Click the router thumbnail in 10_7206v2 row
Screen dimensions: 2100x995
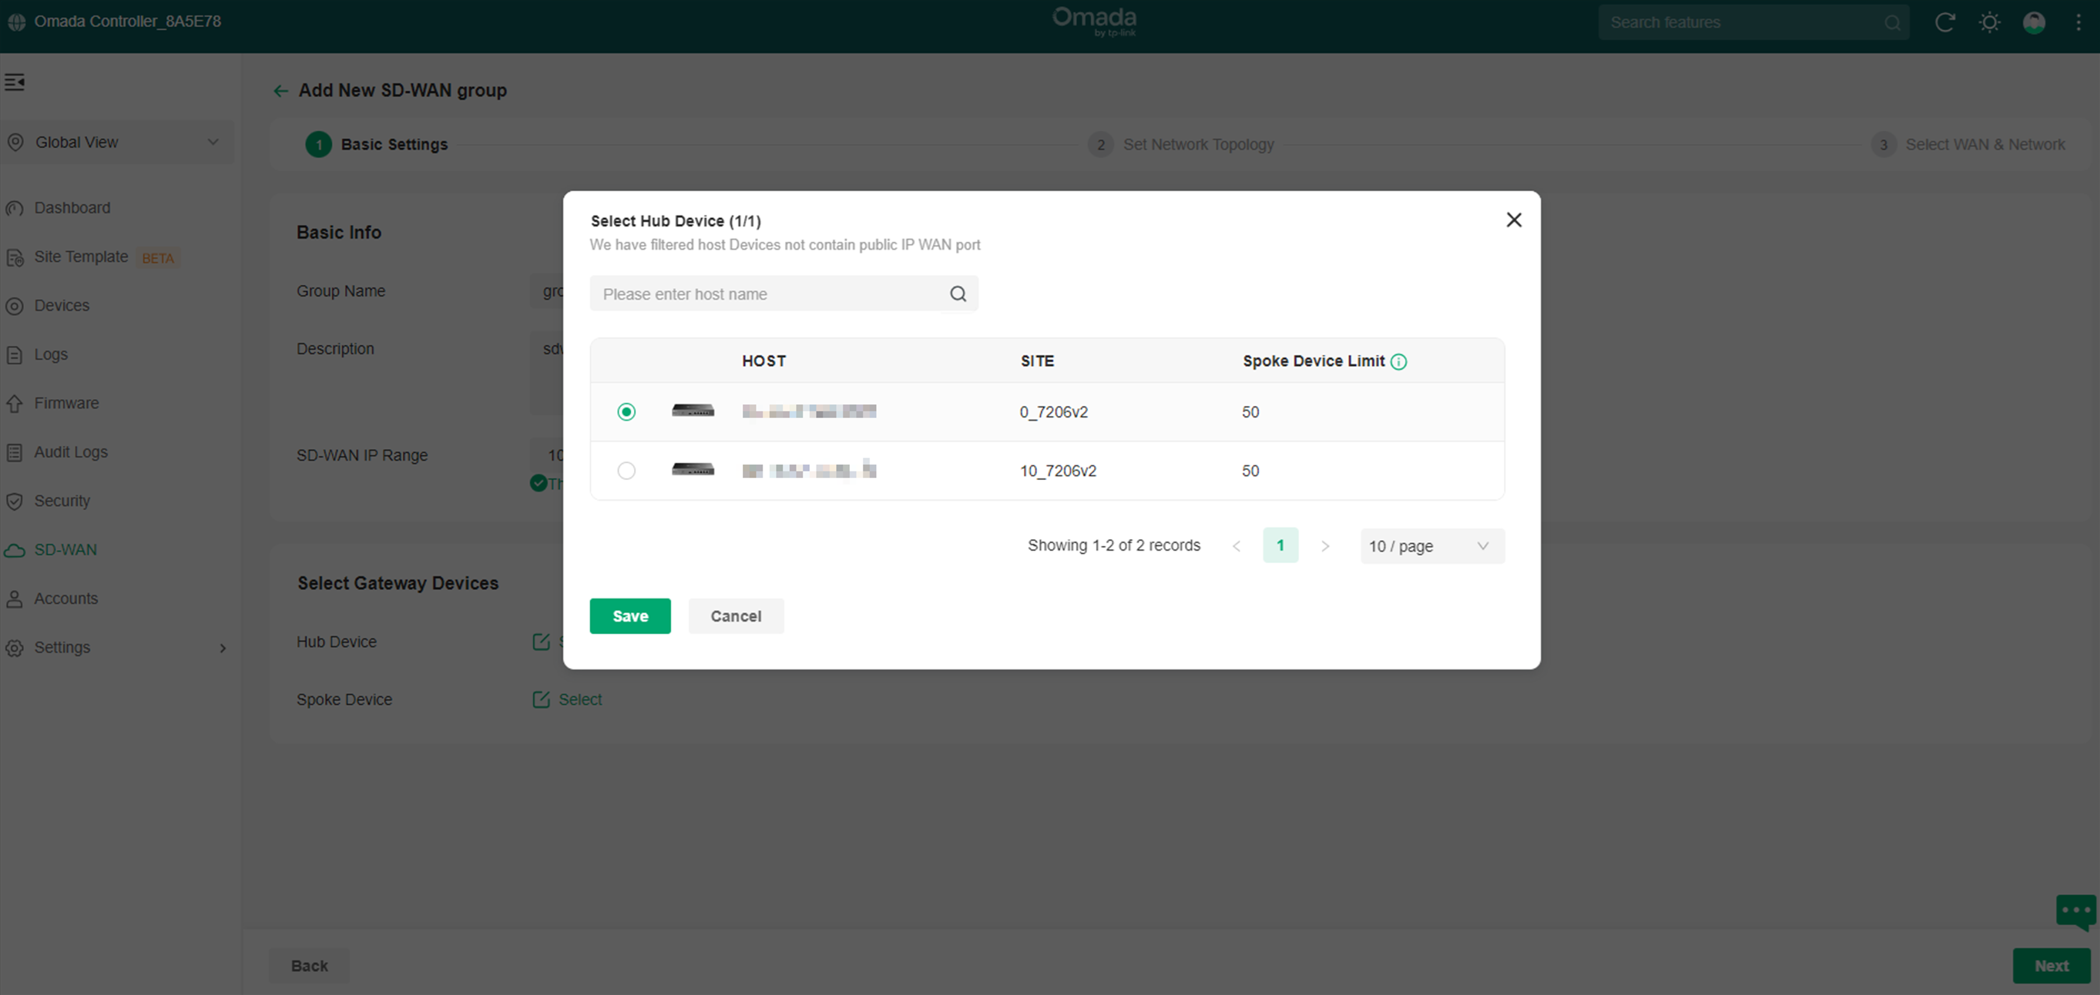(x=693, y=469)
